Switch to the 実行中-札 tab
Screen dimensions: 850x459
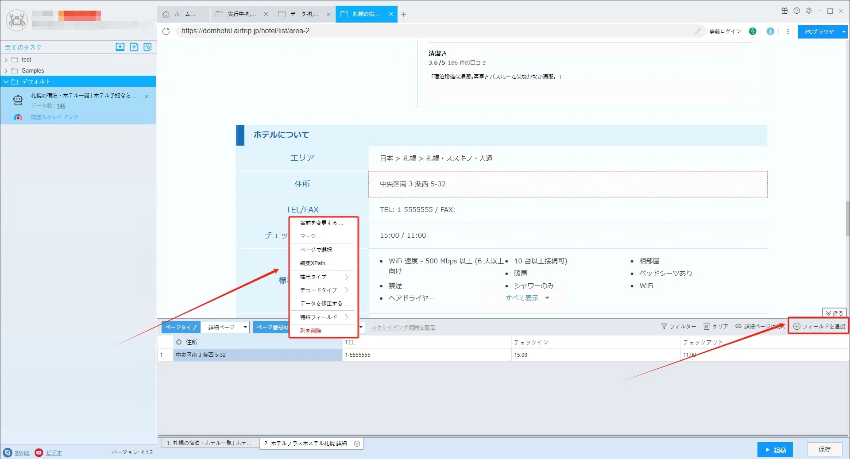coord(242,14)
